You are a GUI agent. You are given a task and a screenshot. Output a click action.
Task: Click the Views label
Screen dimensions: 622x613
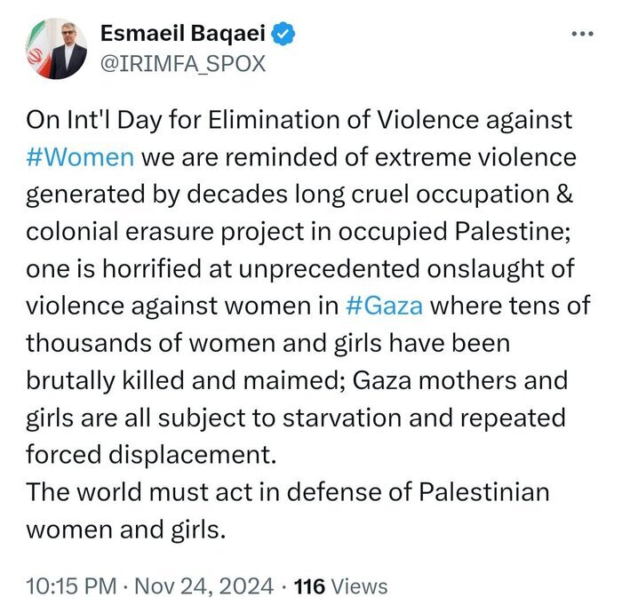point(359,585)
